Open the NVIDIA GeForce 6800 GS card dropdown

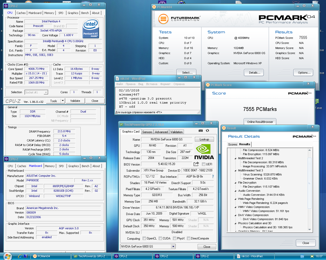point(173,247)
